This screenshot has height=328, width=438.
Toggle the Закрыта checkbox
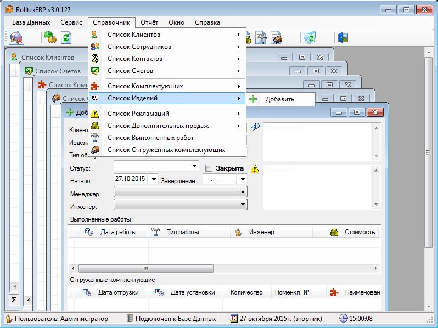click(x=209, y=168)
